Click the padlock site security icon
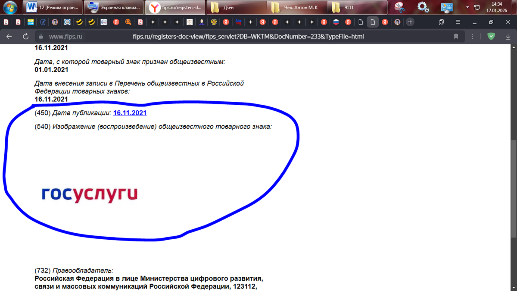Image resolution: width=517 pixels, height=291 pixels. click(x=42, y=37)
